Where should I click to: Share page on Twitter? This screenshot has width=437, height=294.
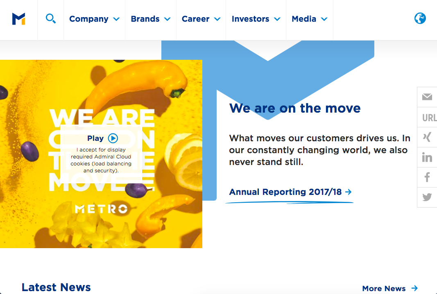coord(427,197)
